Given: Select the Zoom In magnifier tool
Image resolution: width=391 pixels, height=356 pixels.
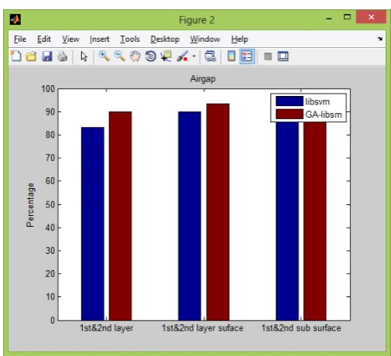Looking at the screenshot, I should pos(104,56).
